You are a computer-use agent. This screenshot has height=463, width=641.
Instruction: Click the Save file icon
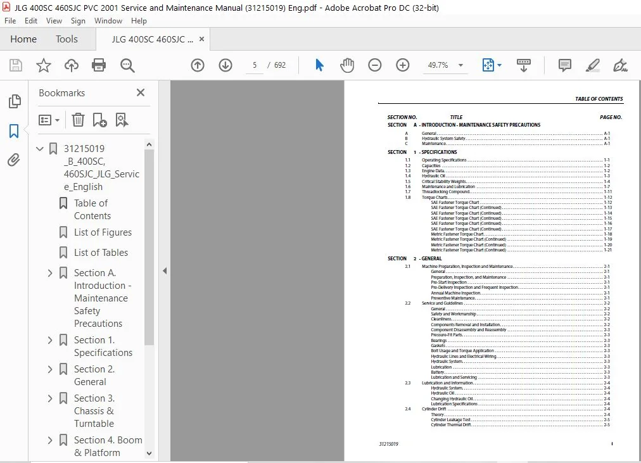coord(16,65)
